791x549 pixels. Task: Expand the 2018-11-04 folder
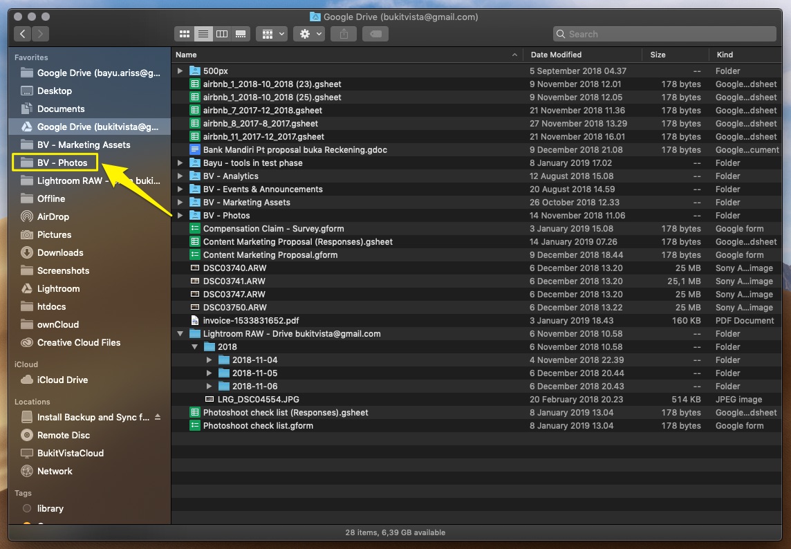209,360
